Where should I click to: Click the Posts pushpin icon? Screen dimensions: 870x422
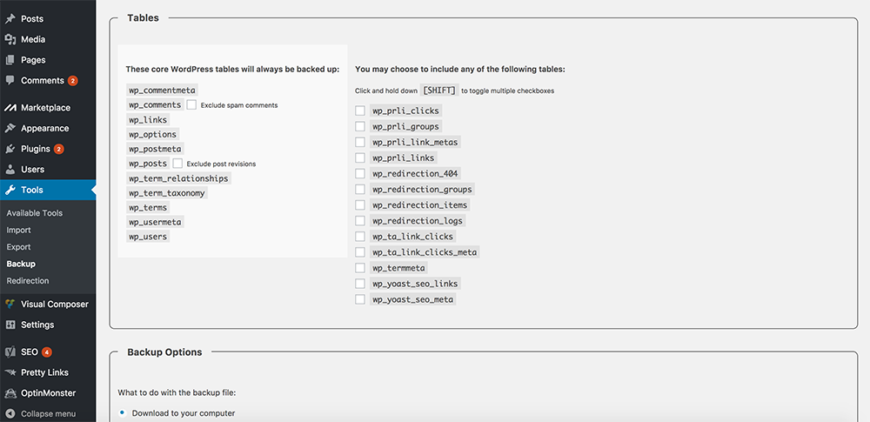point(10,19)
